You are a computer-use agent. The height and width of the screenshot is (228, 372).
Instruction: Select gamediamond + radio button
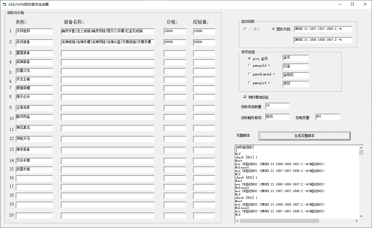coord(249,74)
